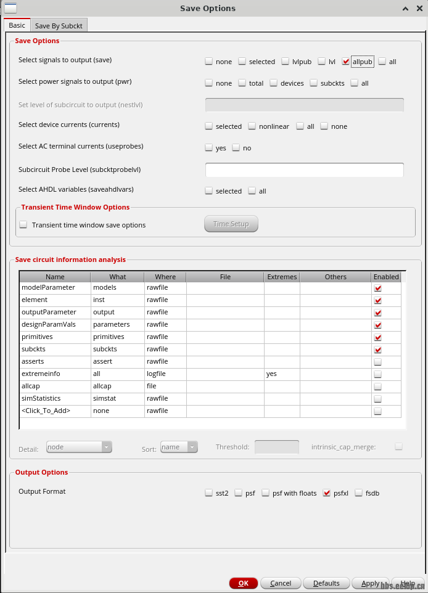Toggle the intrinsic_cap_merge checkbox
Viewport: 428px width, 593px height.
point(398,447)
